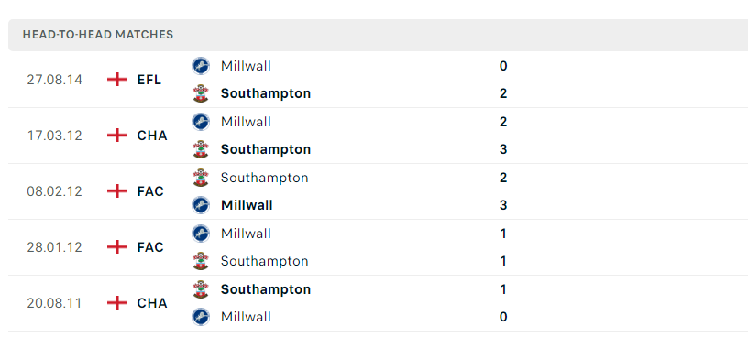Open CHA competition label for 20.08.11

click(152, 303)
